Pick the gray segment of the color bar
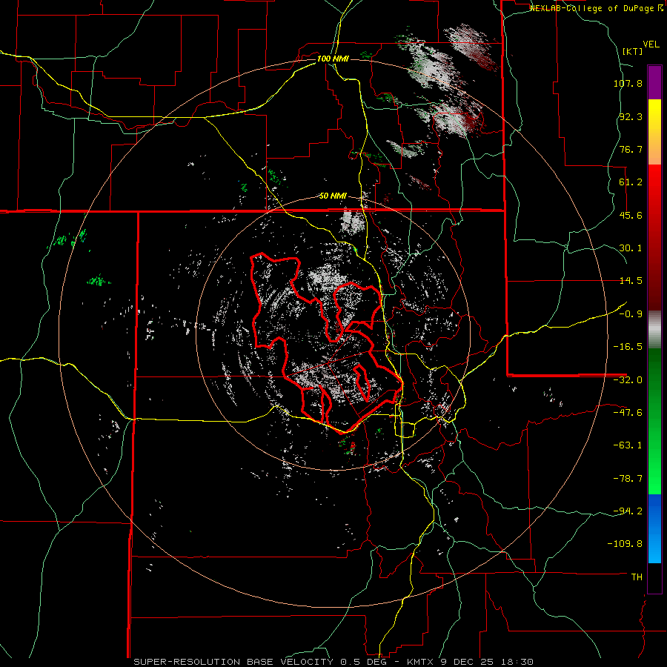The width and height of the screenshot is (667, 667). pos(654,330)
